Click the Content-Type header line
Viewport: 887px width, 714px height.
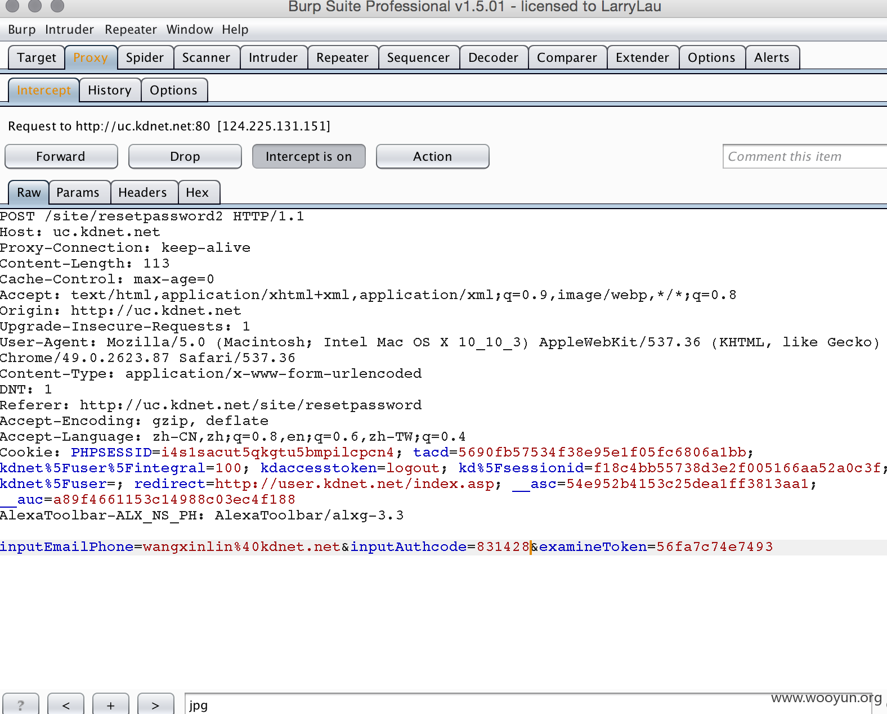(x=210, y=374)
